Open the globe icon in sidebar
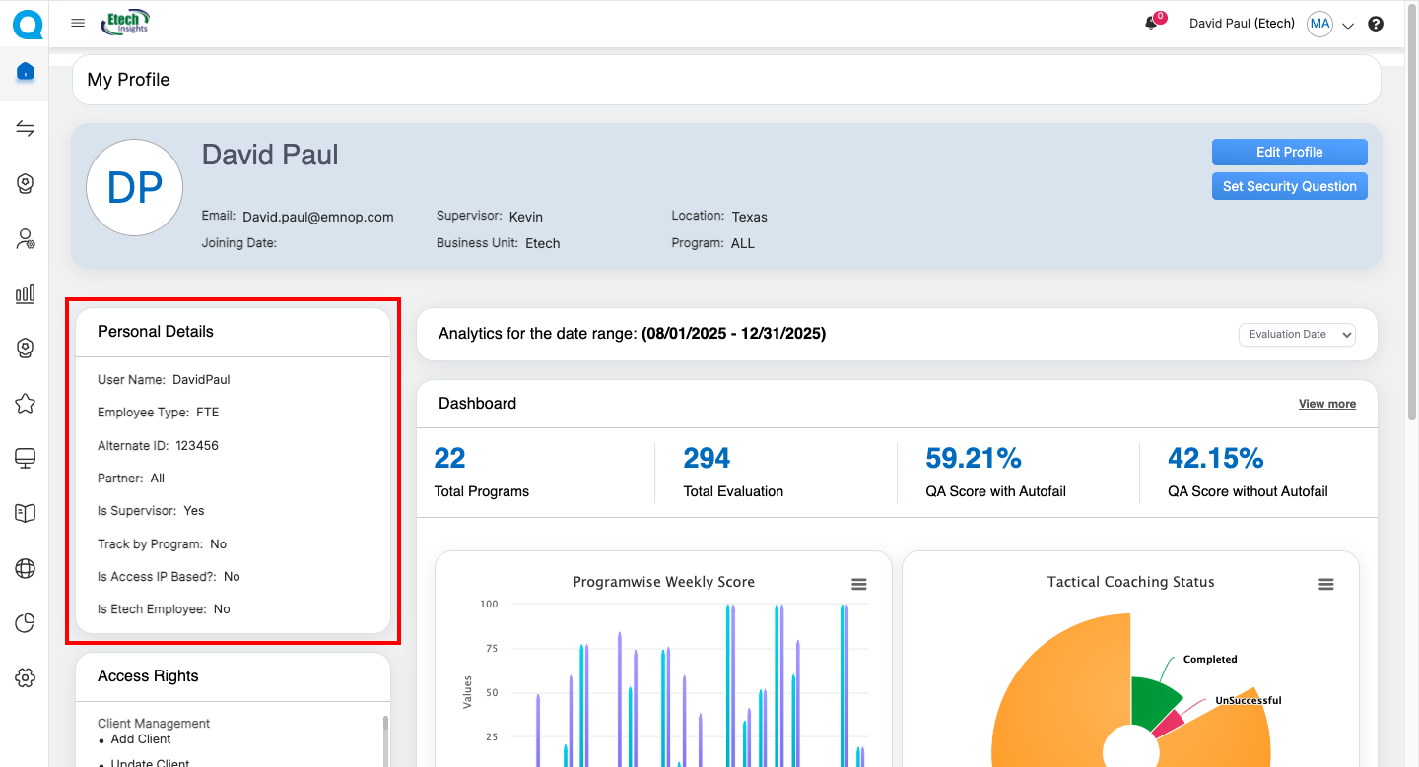The image size is (1419, 767). point(26,568)
